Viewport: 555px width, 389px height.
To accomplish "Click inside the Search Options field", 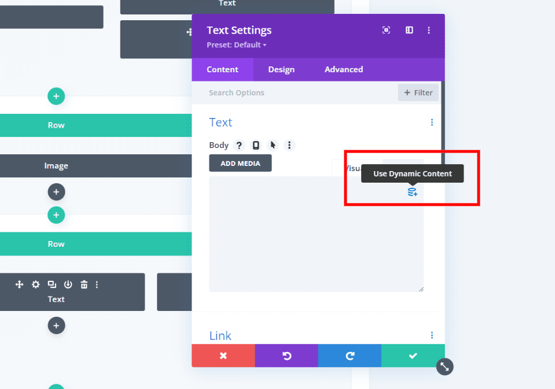I will [260, 92].
